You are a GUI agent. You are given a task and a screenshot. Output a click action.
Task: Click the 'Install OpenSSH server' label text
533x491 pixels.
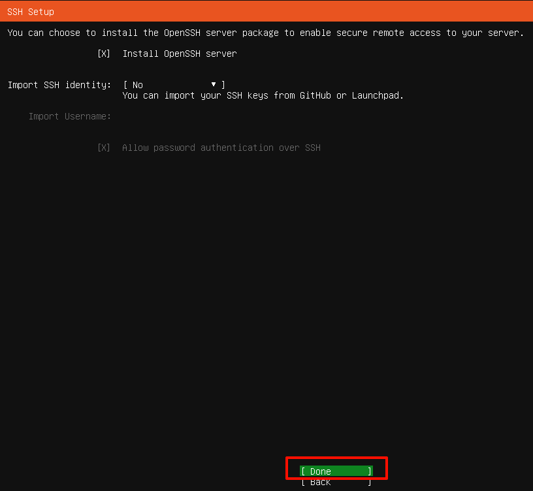point(180,54)
